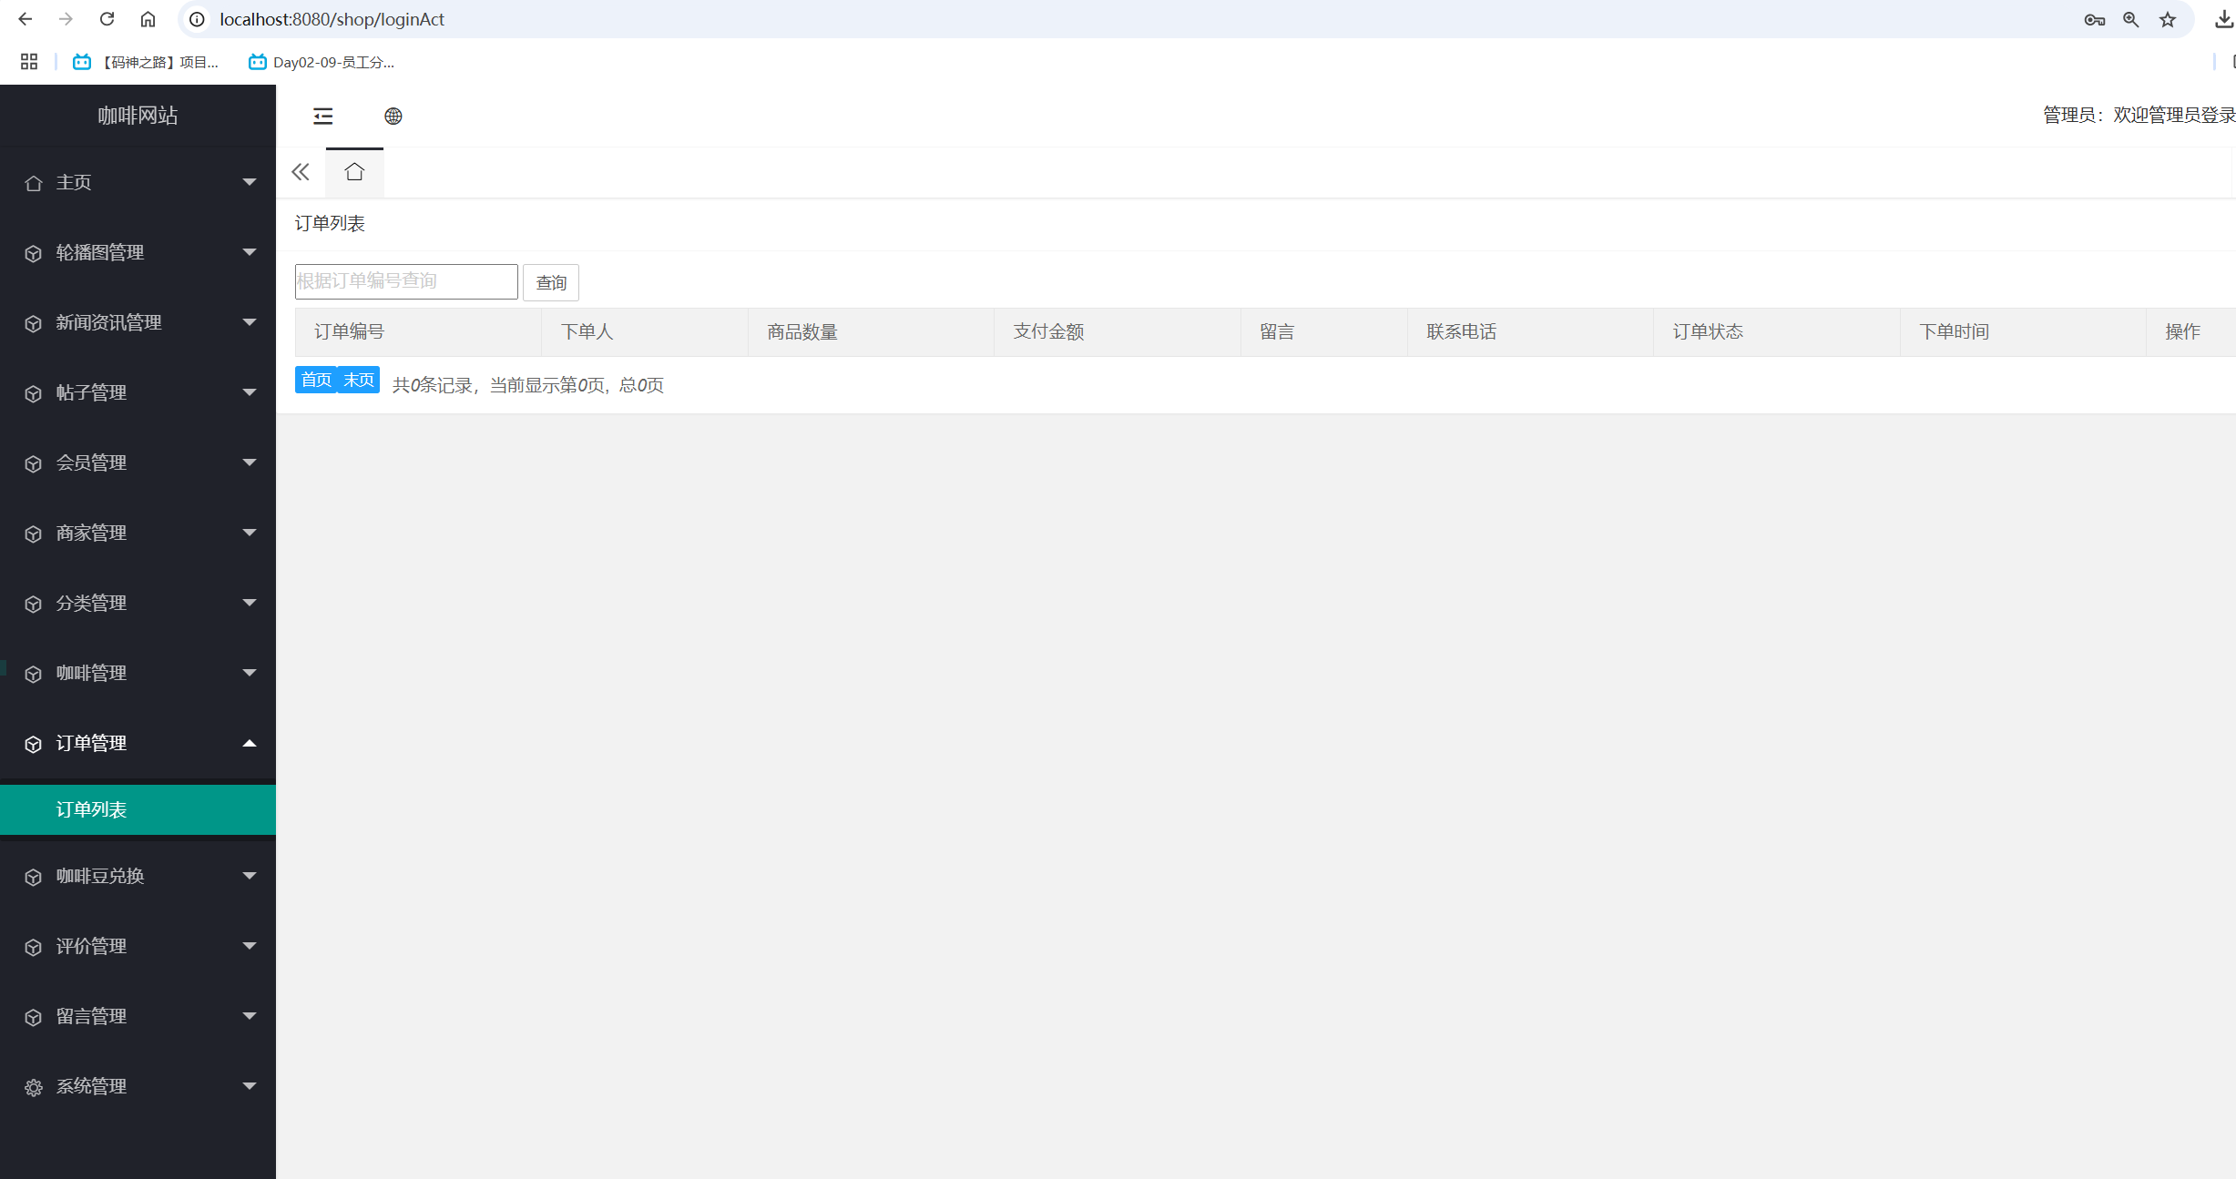Screen dimensions: 2236x1179
Task: Click the globe icon in the header
Action: [393, 116]
